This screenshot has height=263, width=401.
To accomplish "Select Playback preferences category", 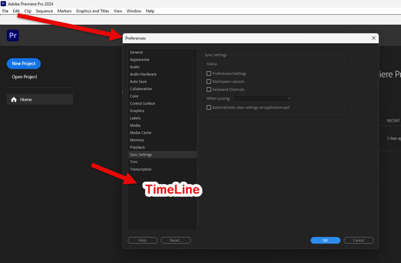I will point(162,147).
